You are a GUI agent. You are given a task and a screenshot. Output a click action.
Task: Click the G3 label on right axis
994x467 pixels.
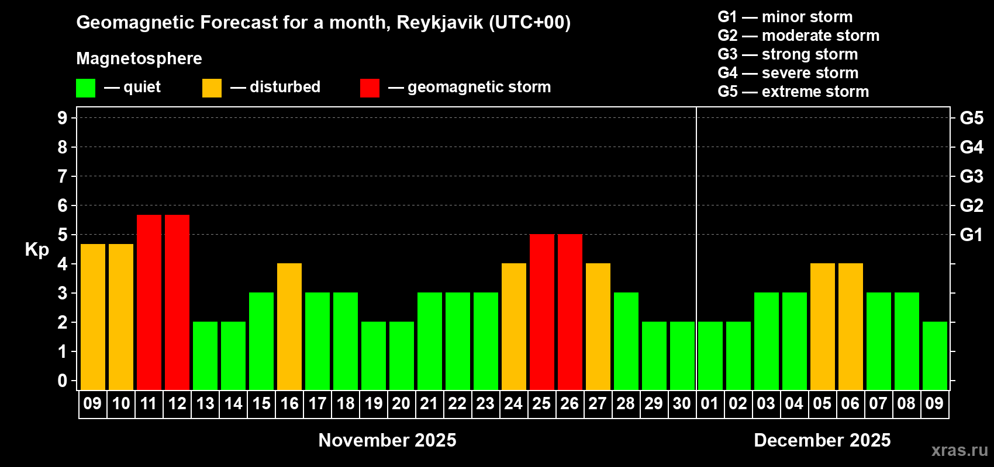click(x=972, y=176)
